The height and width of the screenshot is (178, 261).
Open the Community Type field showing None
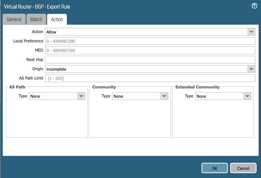tap(136, 96)
